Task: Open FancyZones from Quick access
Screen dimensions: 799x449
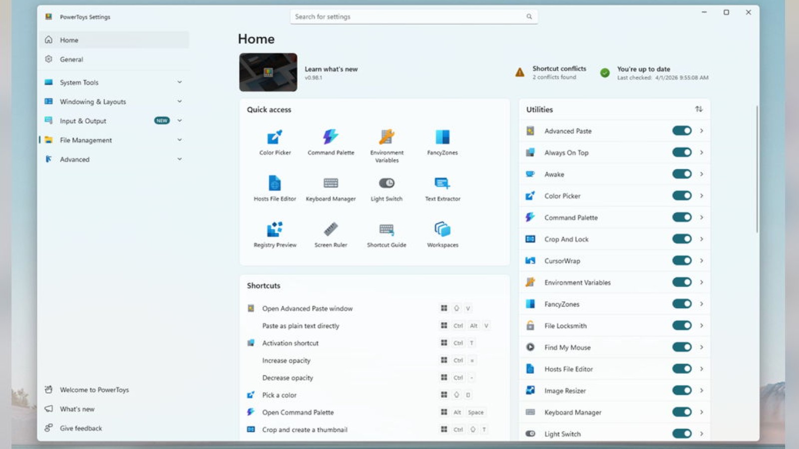Action: [442, 142]
